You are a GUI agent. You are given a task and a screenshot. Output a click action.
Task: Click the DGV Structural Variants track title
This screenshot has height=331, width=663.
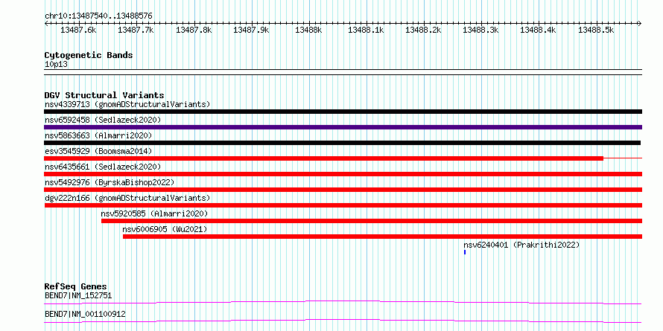tap(104, 95)
